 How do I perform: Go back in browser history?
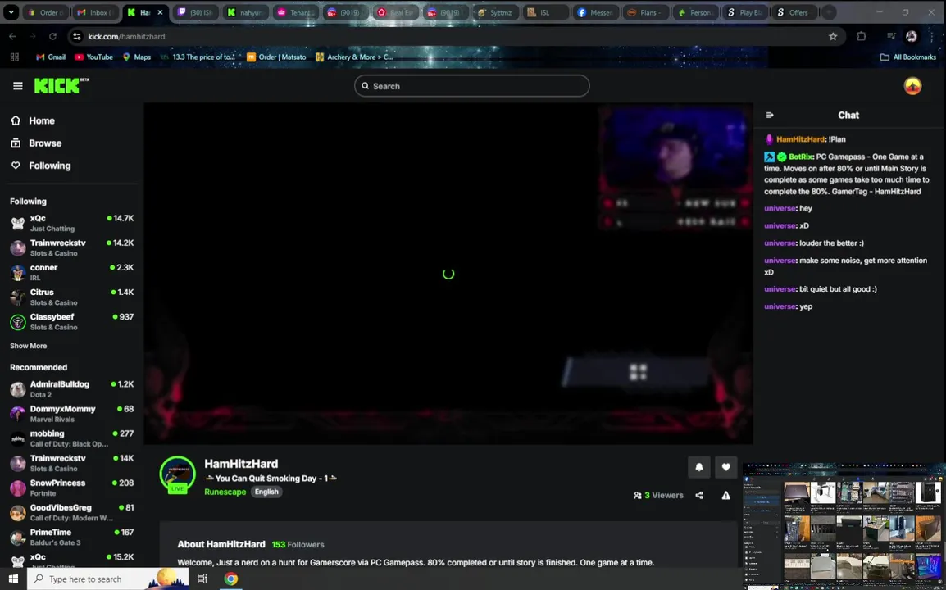click(12, 36)
